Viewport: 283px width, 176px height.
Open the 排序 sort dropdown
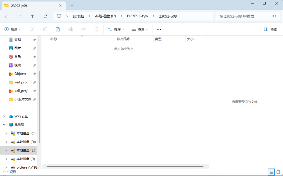tap(116, 29)
